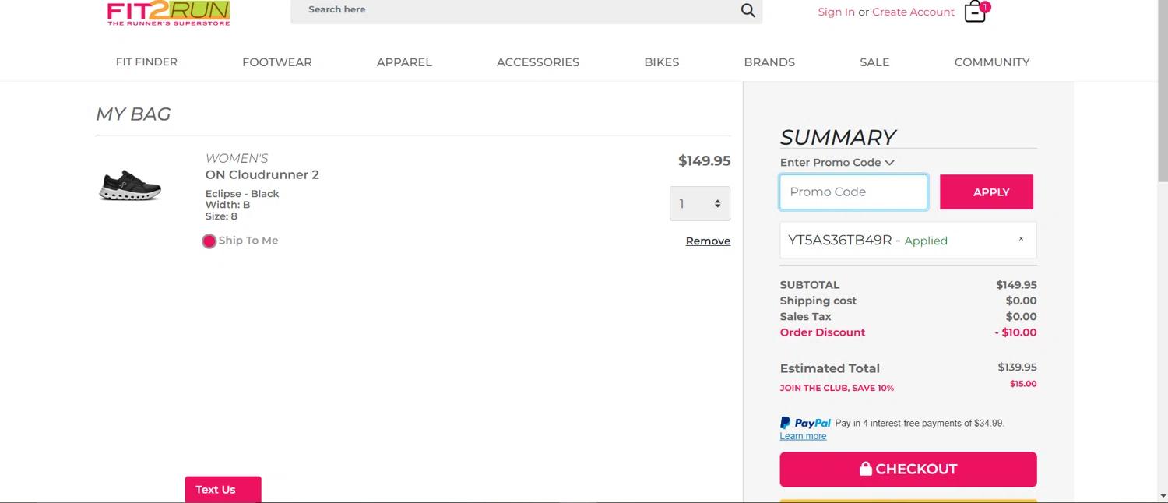Image resolution: width=1168 pixels, height=503 pixels.
Task: Click the Cloudrunner shoe thumbnail
Action: [x=130, y=185]
